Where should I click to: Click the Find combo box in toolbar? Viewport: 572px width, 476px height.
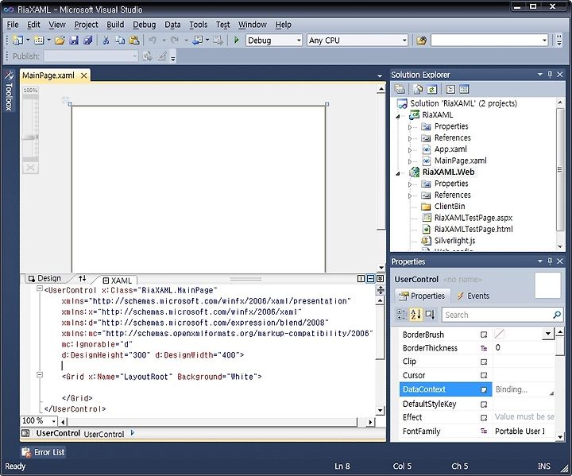pos(489,41)
